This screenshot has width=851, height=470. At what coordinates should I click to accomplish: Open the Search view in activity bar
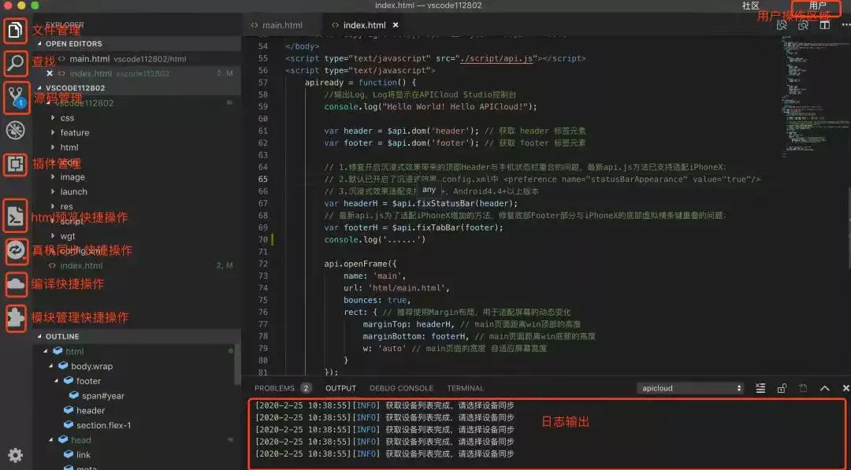tap(15, 64)
